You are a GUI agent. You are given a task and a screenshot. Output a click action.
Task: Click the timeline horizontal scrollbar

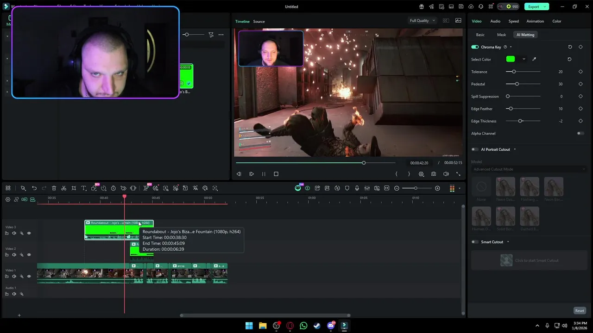pos(265,315)
